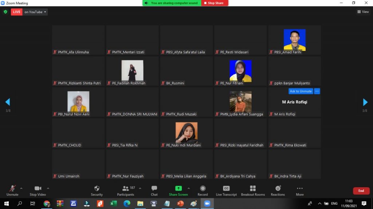Enable Live Transcript captions
This screenshot has height=209, width=373.
pos(226,188)
